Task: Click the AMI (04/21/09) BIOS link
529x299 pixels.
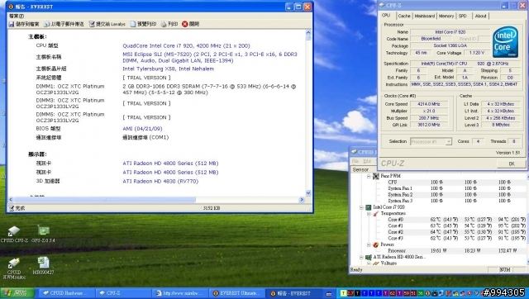Action: [x=142, y=129]
